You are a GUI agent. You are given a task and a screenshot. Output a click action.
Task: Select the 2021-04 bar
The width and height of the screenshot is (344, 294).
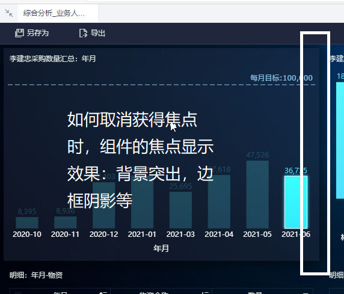(219, 201)
